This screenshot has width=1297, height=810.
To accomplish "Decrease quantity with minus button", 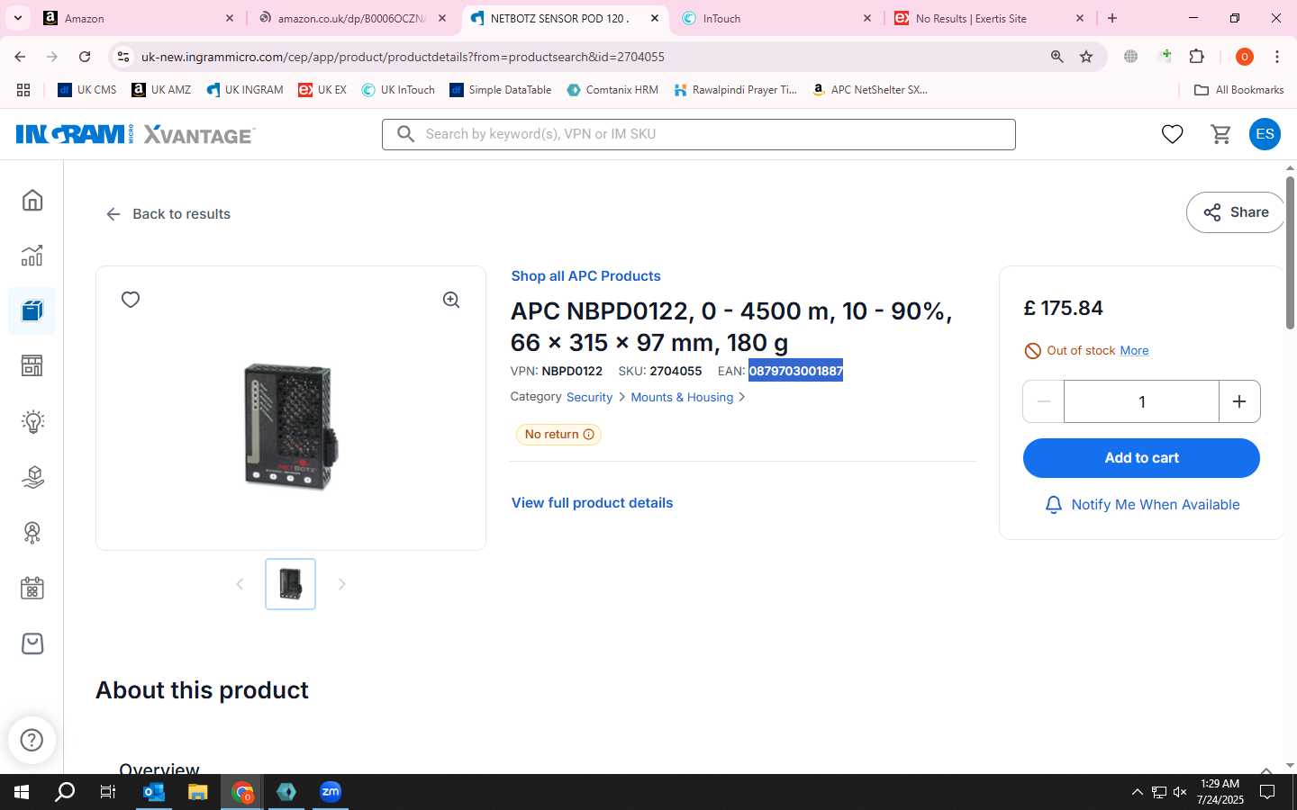I will pyautogui.click(x=1044, y=401).
